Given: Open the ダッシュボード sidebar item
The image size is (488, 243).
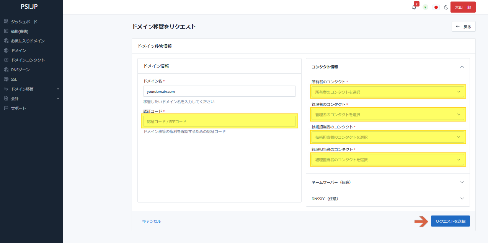Looking at the screenshot, I should coord(24,22).
